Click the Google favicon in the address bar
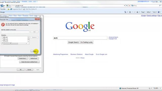The height and width of the screenshot is (91, 162). coord(7,6)
